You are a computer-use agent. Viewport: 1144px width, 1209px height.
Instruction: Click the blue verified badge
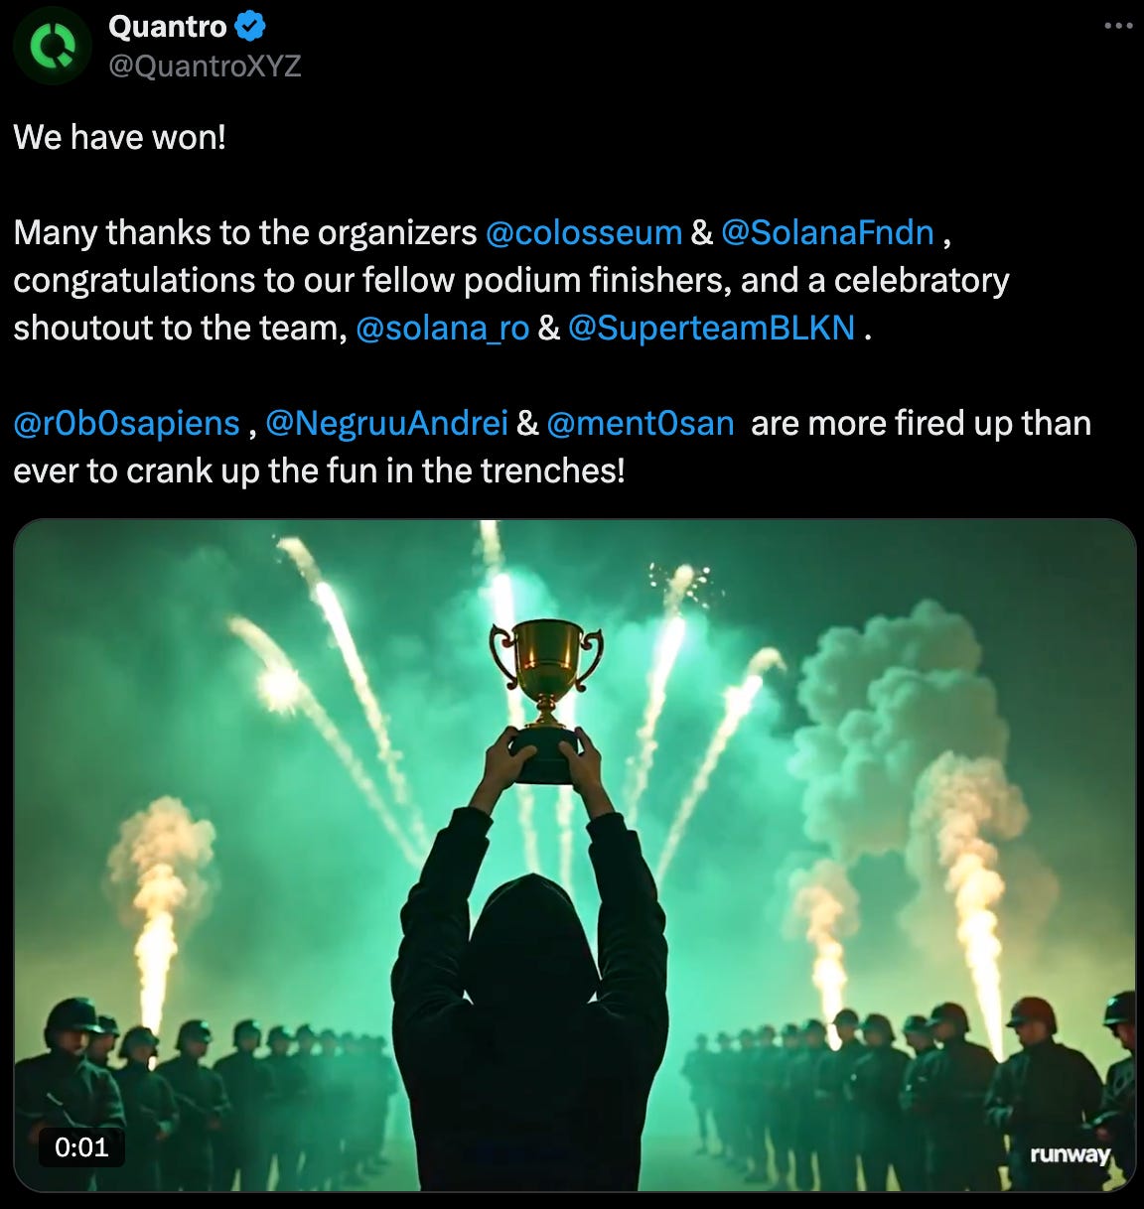[250, 27]
